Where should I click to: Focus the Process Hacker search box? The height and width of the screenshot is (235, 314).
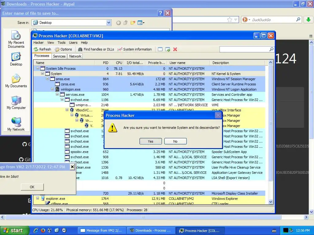click(x=244, y=49)
